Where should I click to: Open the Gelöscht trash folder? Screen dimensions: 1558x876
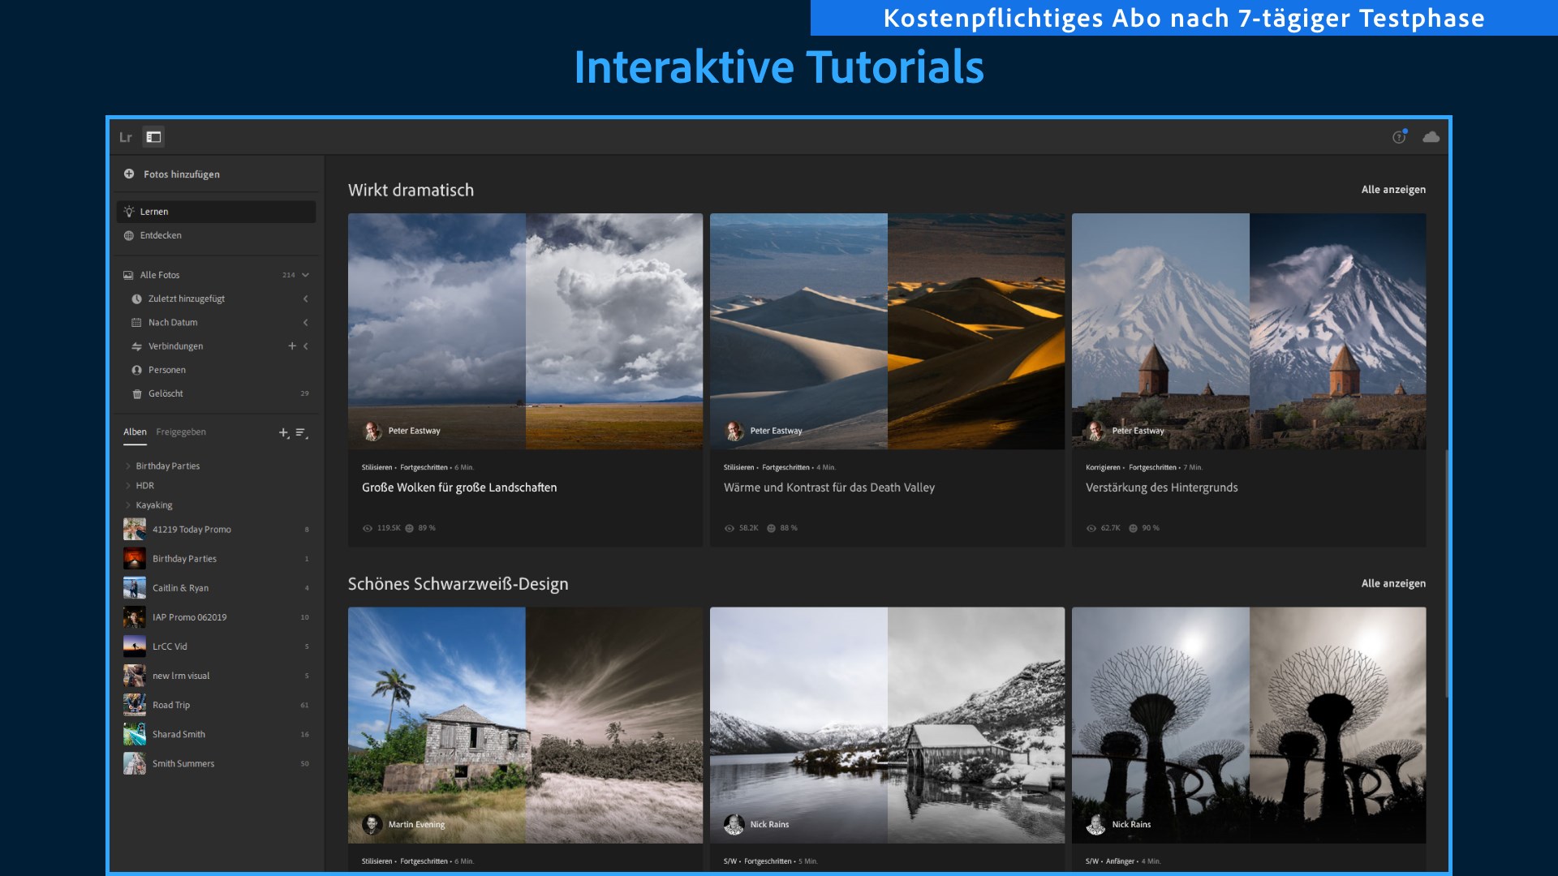[166, 393]
